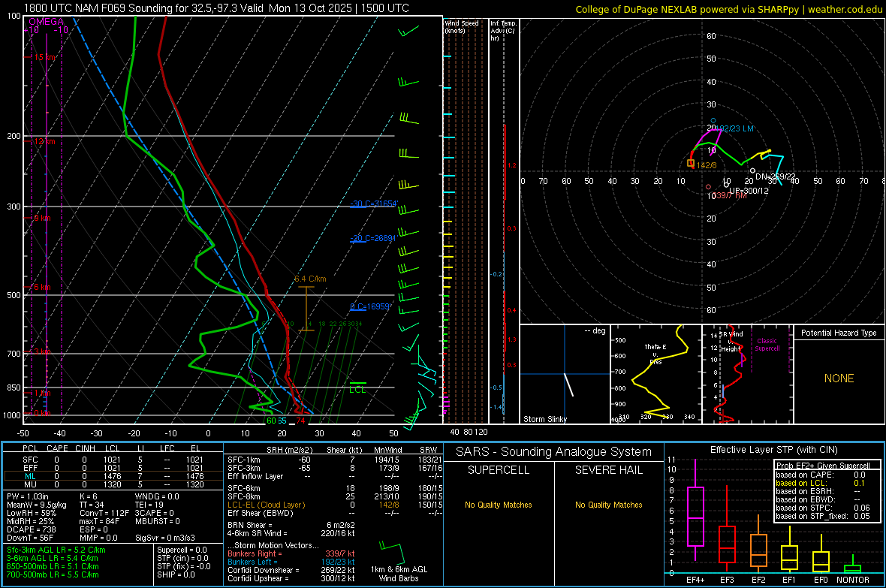This screenshot has height=588, width=886.
Task: Click the SHIP = 0.0 value
Action: tap(176, 574)
